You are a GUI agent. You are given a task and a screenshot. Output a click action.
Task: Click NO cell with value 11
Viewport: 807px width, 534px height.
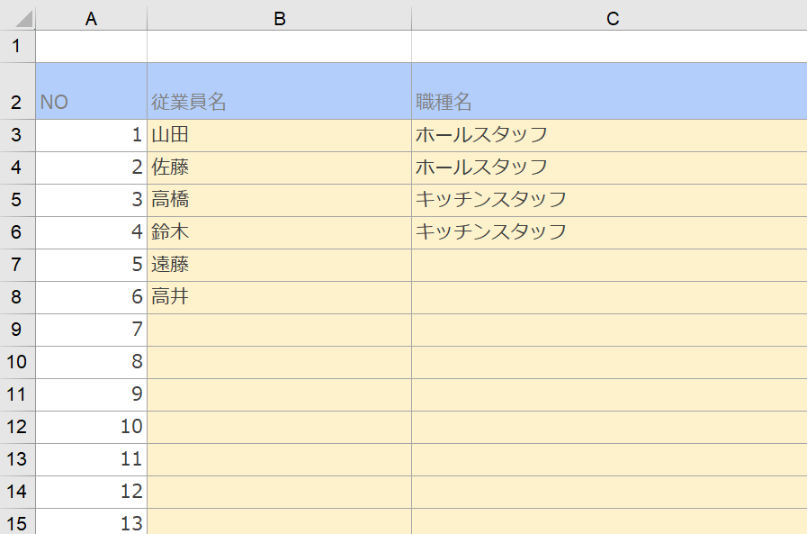click(x=91, y=460)
